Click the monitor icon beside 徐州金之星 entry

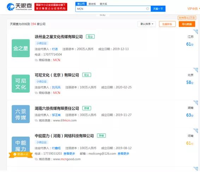196,32
